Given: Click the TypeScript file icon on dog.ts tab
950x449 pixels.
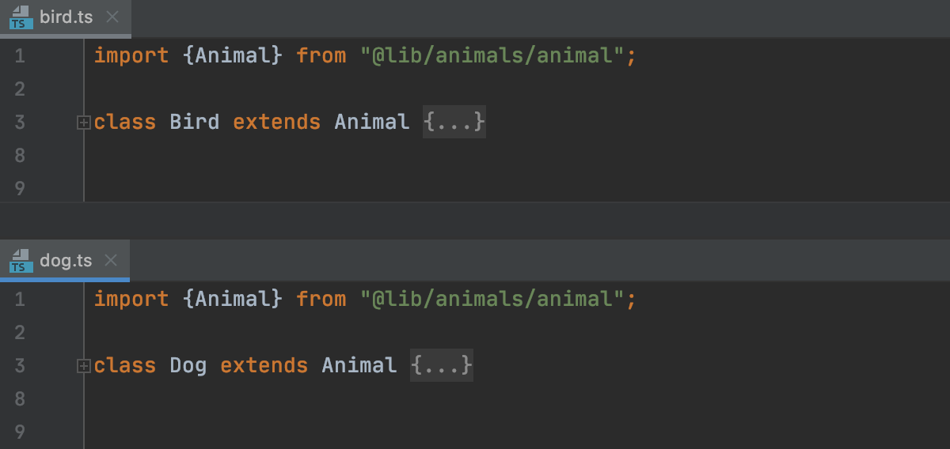Looking at the screenshot, I should pyautogui.click(x=21, y=261).
